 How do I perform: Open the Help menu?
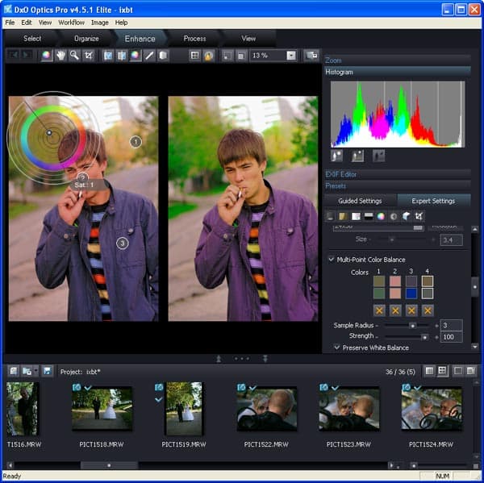click(x=121, y=23)
